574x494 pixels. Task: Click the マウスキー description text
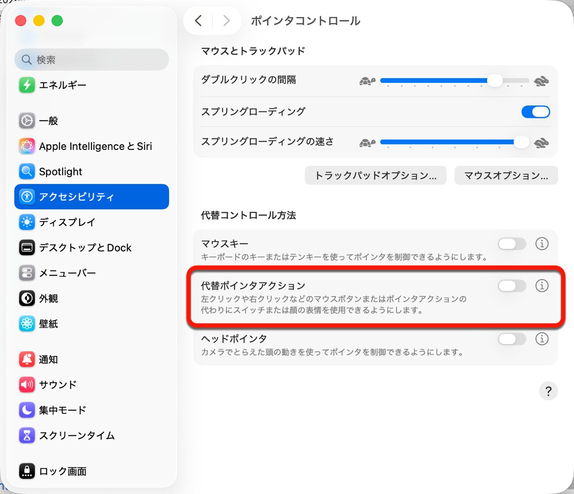click(344, 257)
